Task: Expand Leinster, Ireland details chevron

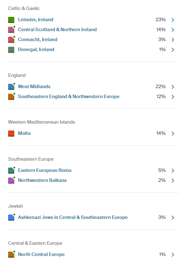Action: pos(173,20)
